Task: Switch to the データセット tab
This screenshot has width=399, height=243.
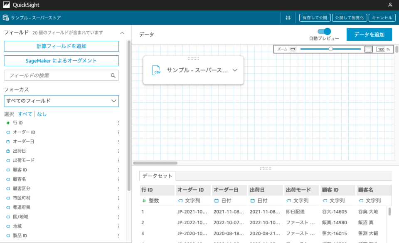Action: (x=157, y=176)
